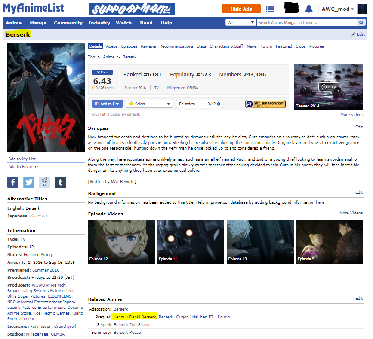Click Add to My List link

(x=22, y=159)
